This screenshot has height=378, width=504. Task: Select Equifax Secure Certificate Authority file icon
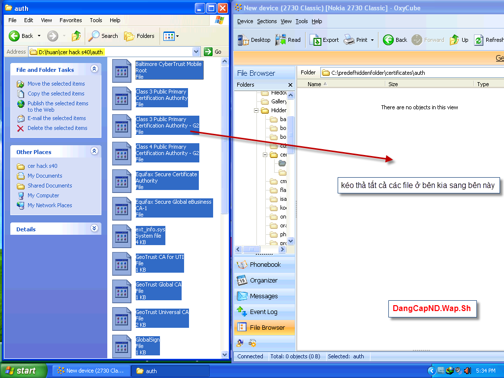pos(122,181)
